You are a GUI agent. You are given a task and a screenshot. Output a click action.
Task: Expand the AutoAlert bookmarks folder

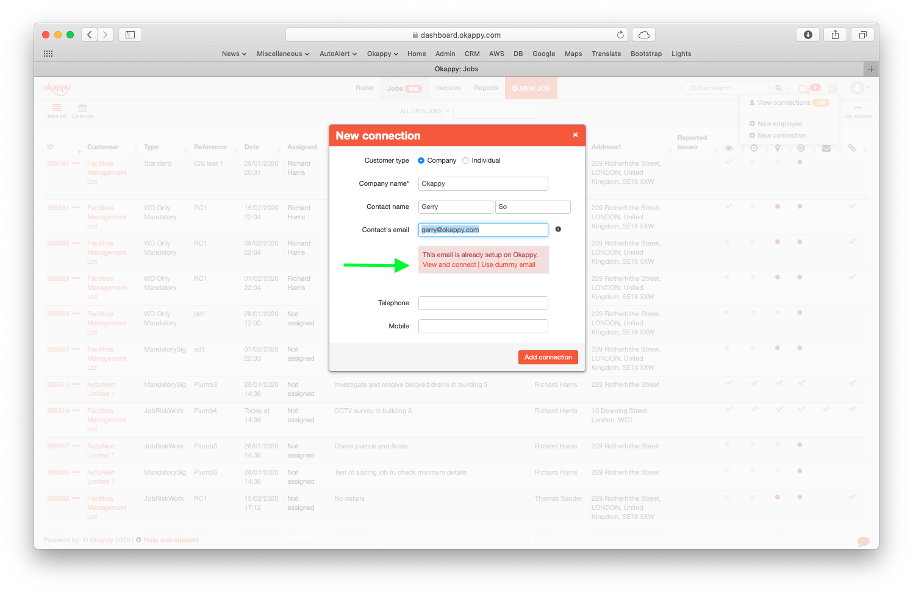click(338, 54)
